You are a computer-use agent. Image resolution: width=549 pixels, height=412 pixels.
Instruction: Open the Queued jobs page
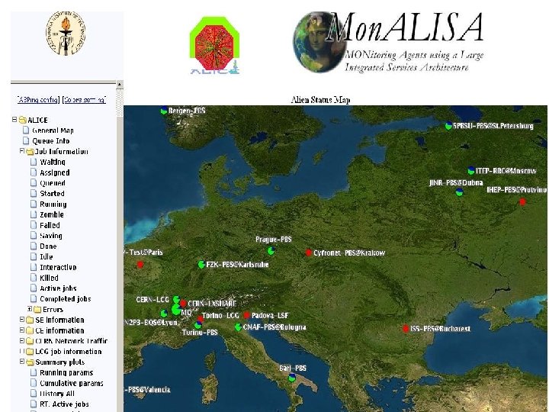click(53, 183)
